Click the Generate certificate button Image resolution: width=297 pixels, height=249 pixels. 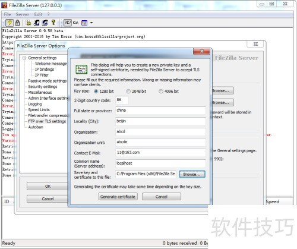118,197
